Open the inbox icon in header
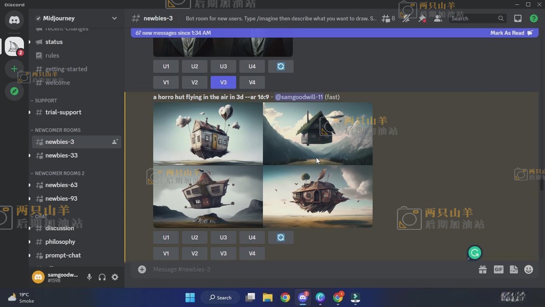The height and width of the screenshot is (307, 545). tap(518, 18)
